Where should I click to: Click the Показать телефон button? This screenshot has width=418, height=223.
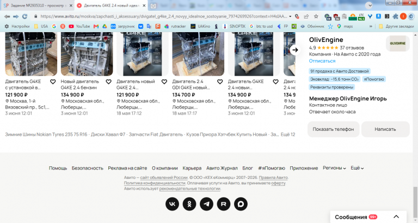[333, 129]
